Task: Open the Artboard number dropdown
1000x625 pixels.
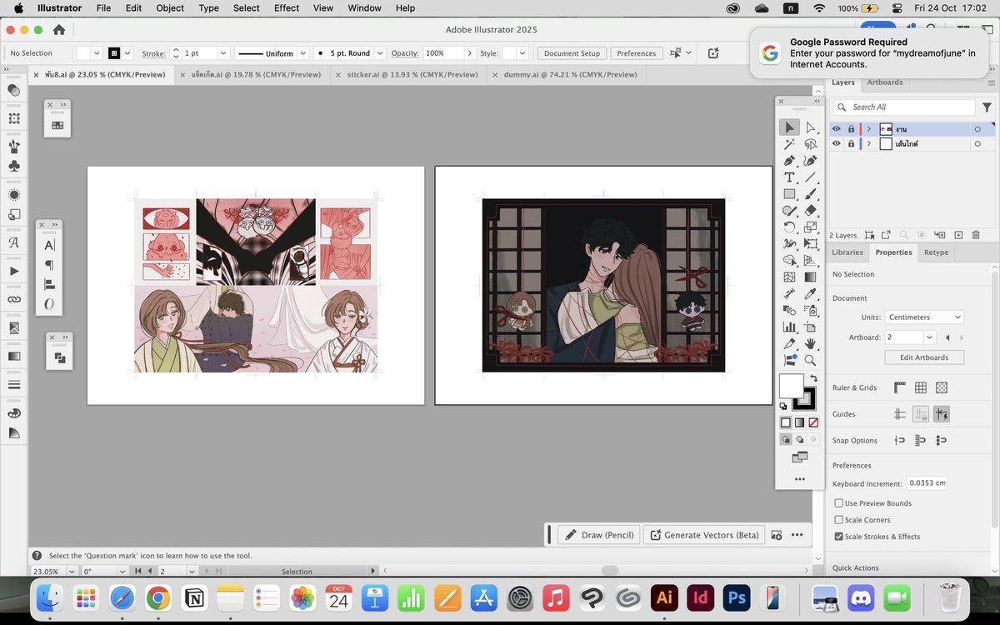Action: coord(930,337)
